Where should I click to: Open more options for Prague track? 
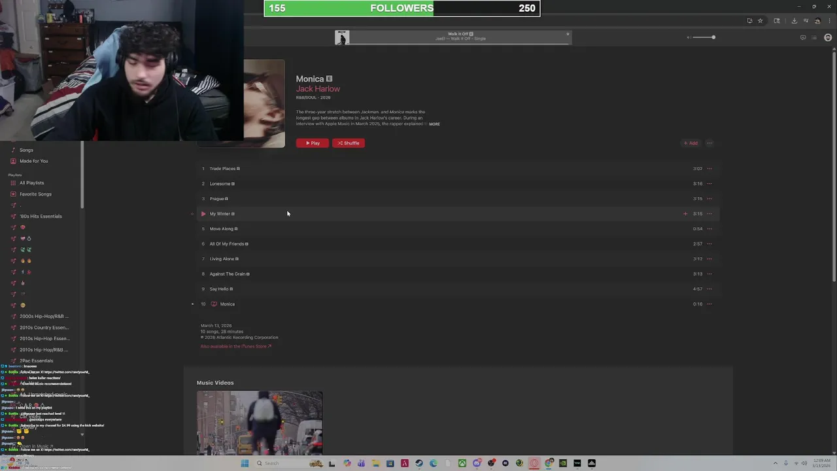[x=709, y=199]
